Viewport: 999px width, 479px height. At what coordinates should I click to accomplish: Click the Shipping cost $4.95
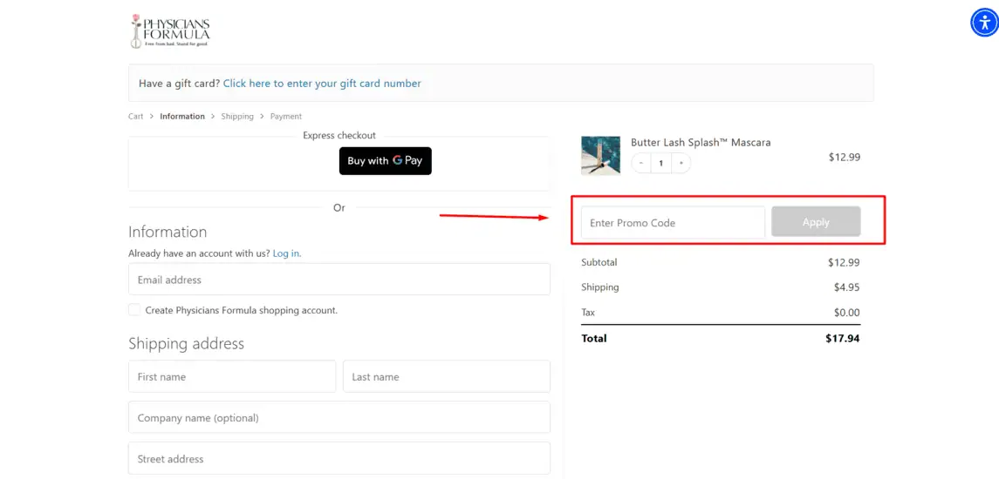[846, 287]
